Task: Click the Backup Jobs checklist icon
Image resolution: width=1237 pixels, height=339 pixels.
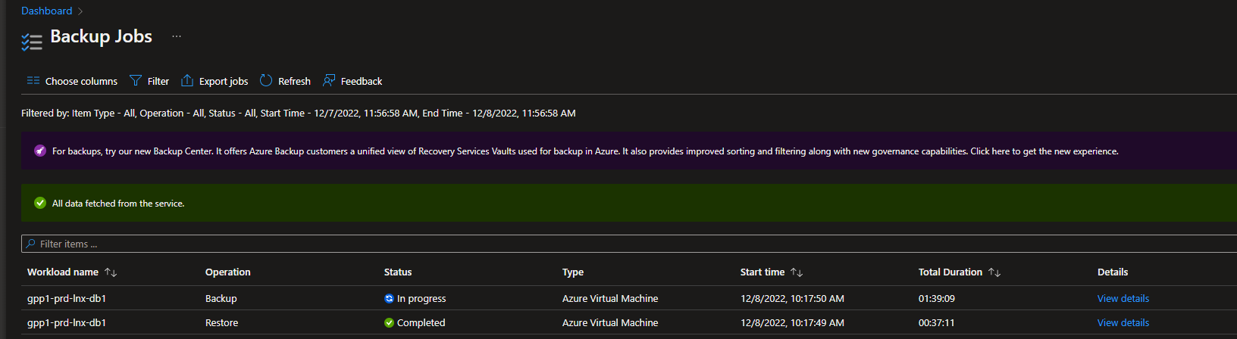Action: pos(32,42)
